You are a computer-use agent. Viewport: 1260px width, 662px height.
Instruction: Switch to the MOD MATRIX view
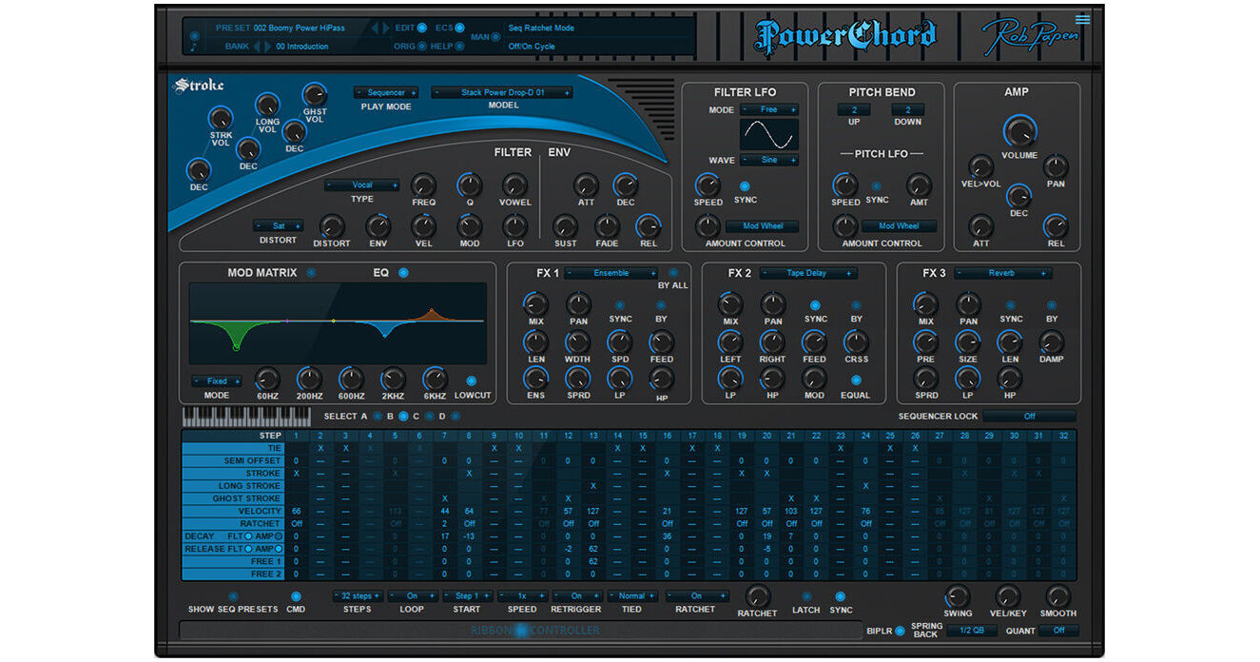(x=311, y=273)
